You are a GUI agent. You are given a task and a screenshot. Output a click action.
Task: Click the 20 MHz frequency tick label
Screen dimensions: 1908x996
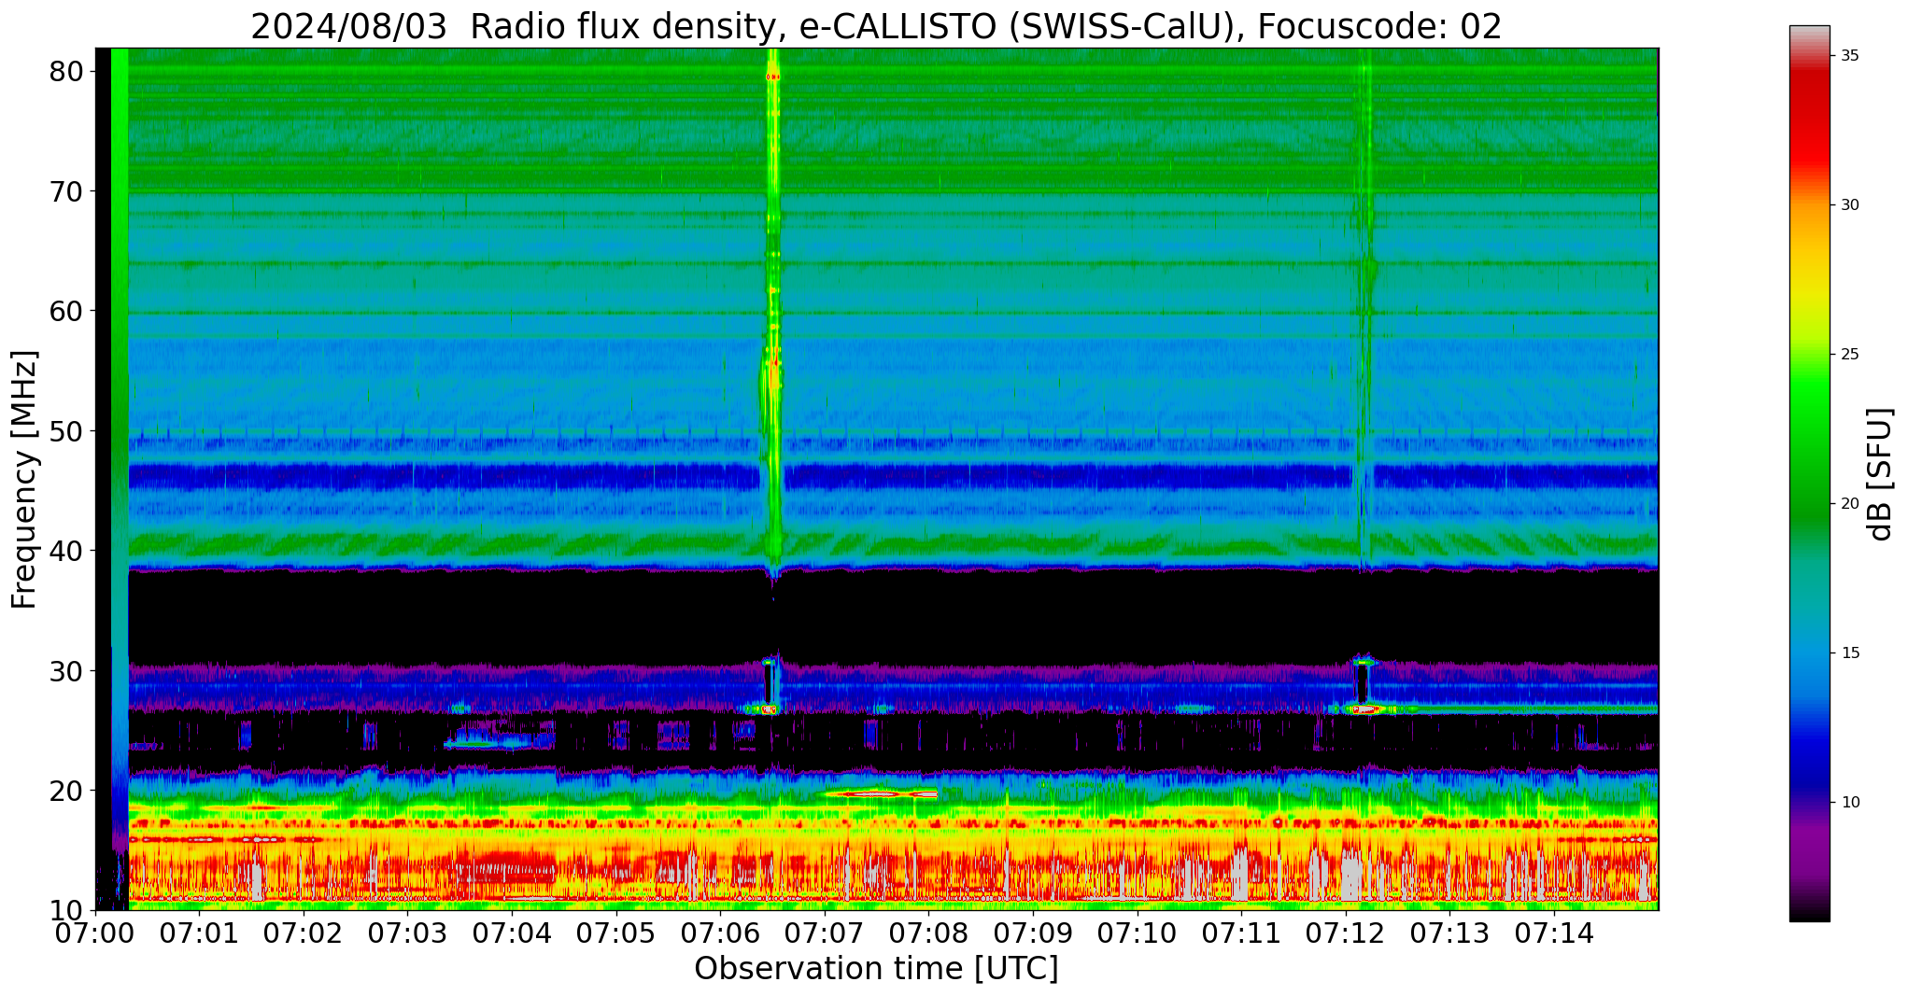tap(66, 791)
